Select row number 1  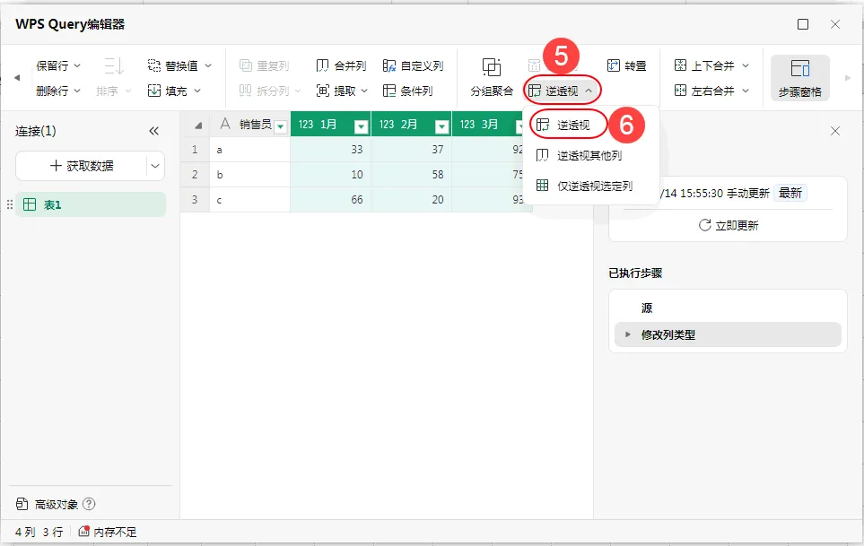(195, 149)
